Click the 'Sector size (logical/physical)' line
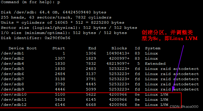The height and width of the screenshot is (111, 203). click(x=69, y=28)
